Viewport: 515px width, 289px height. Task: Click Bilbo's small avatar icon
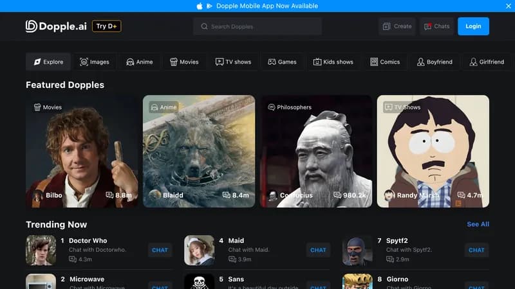point(37,195)
